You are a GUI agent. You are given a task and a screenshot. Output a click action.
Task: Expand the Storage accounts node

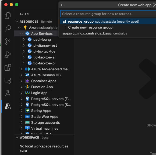tap(22, 122)
